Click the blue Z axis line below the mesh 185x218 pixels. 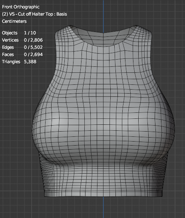103,207
